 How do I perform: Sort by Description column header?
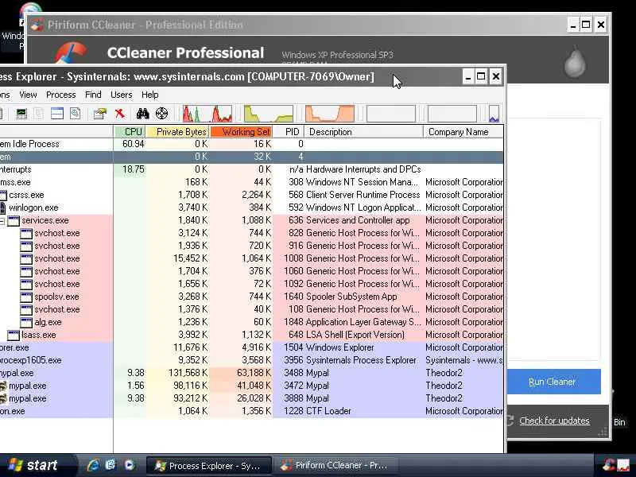pos(363,132)
